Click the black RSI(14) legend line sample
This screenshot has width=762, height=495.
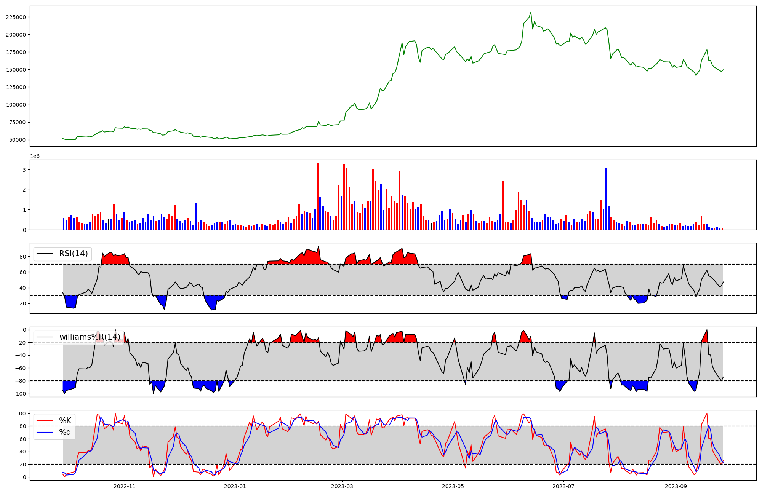coord(44,254)
